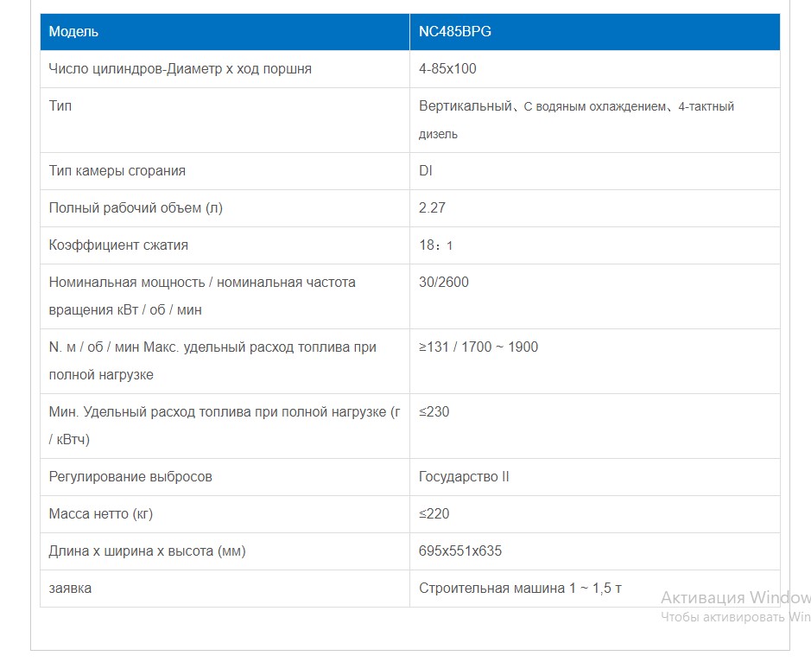Viewport: 811px width, 662px height.
Task: Select "Строительная машина 1 ~ 1,5 т" cell
Action: (x=520, y=589)
